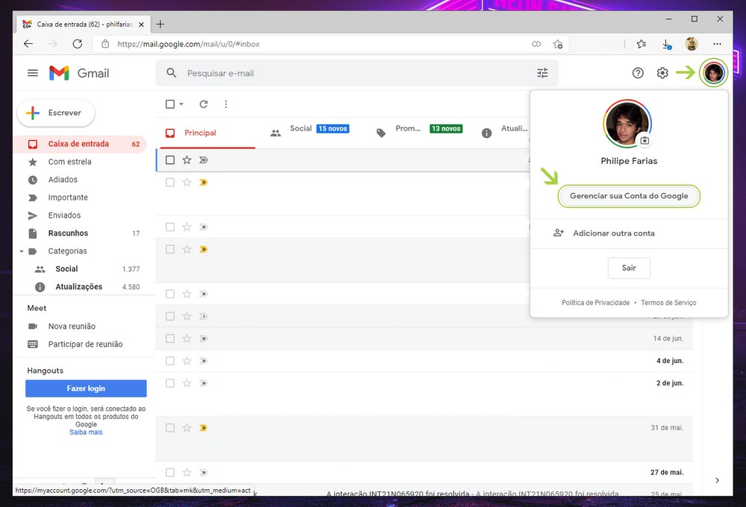Select the checkbox of the 4 de jun. email

(170, 361)
